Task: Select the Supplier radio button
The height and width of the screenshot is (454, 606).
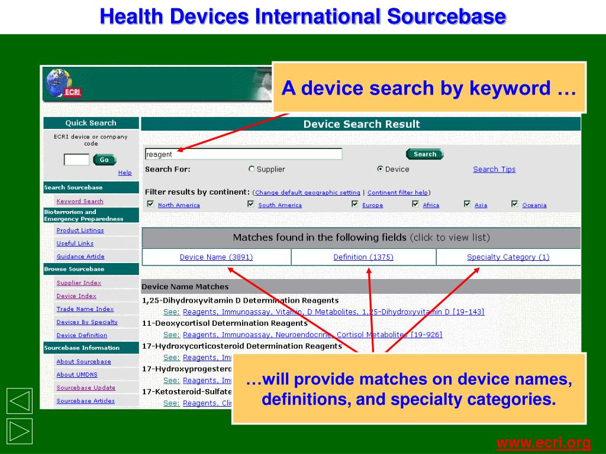Action: [252, 169]
